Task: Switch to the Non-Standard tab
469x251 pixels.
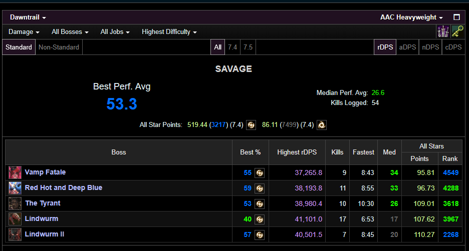Action: pyautogui.click(x=59, y=47)
